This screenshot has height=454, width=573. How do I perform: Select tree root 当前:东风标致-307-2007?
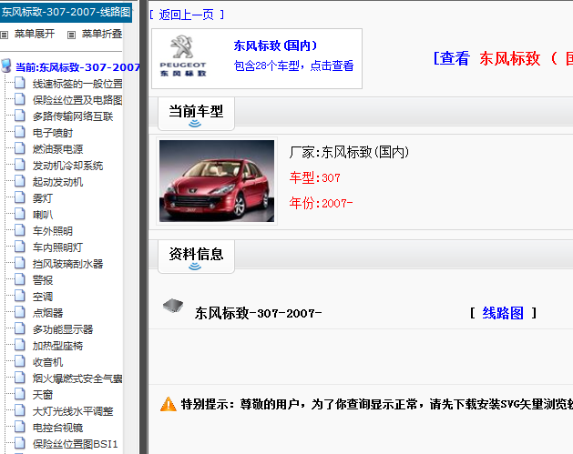[77, 67]
